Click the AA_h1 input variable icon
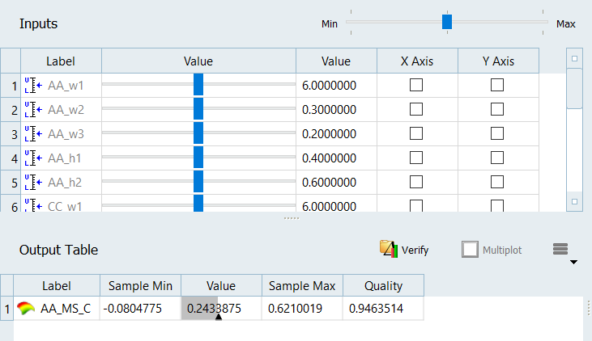Screen dimensions: 592x341 pyautogui.click(x=33, y=158)
